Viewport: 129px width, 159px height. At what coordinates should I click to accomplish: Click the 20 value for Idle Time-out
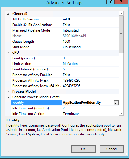pos(65,108)
